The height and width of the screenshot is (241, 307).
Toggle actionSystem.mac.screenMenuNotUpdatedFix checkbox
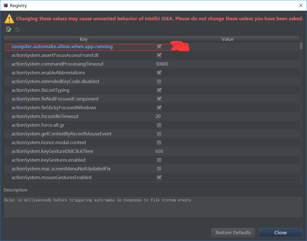pos(159,169)
